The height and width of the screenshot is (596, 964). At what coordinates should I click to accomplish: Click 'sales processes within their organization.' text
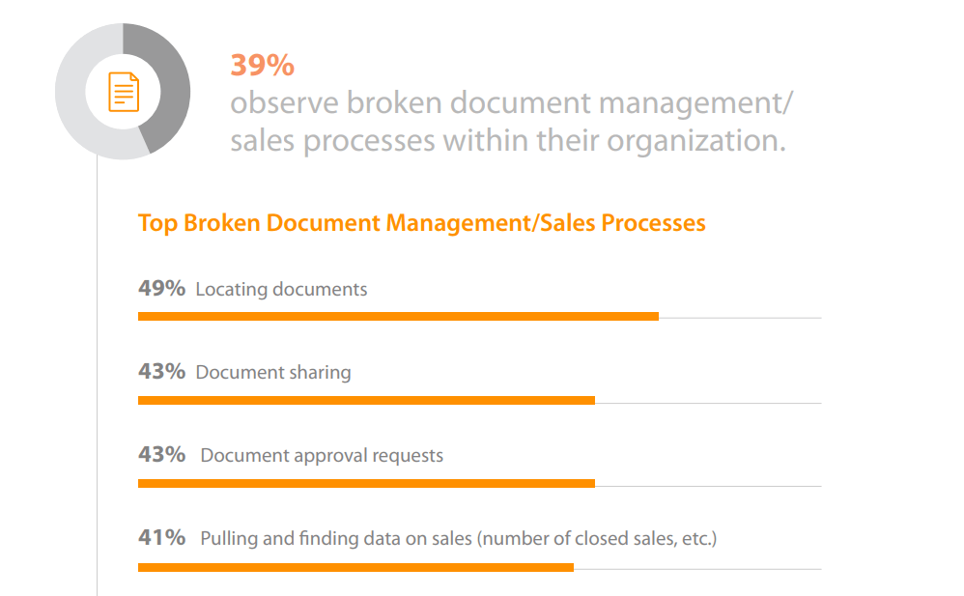click(507, 141)
